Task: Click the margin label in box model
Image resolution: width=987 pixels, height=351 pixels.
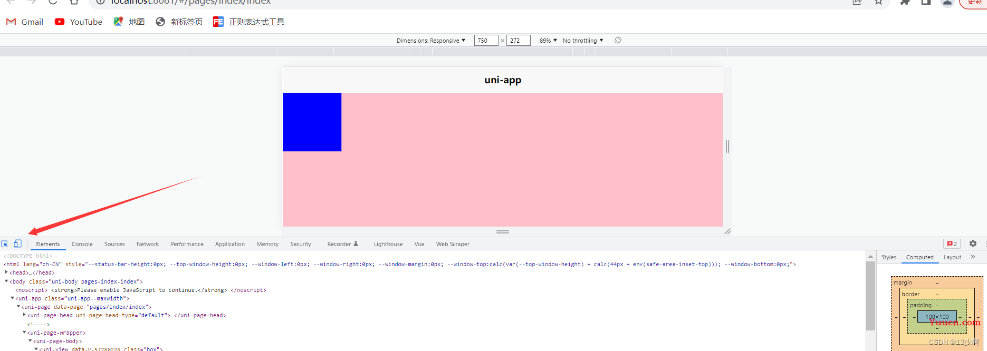Action: [x=903, y=282]
